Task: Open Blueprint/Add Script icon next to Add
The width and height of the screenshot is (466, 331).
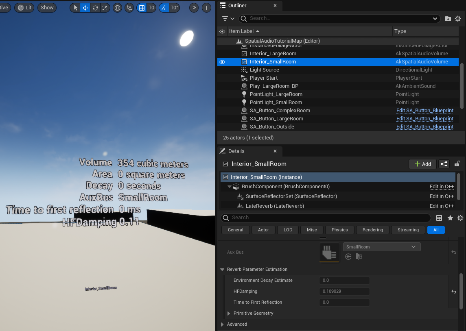Action: click(x=444, y=164)
